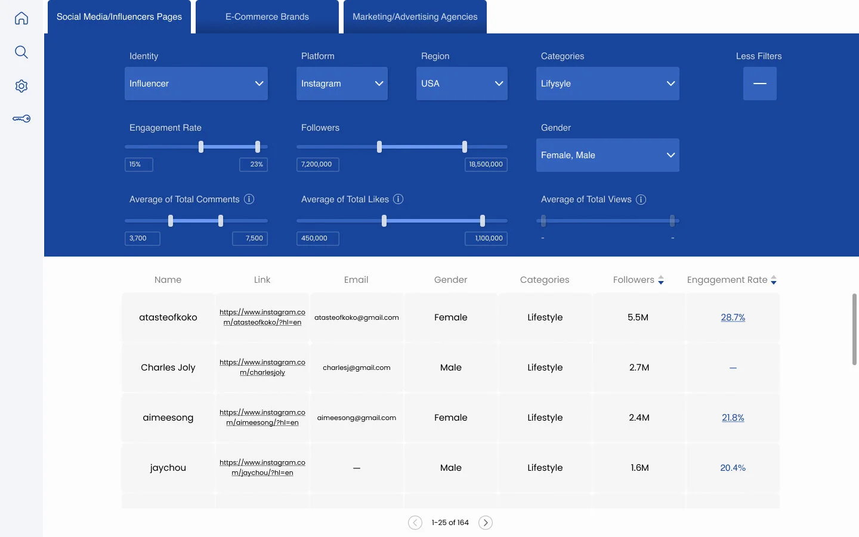Click the Engagement Rate minimum slider handle
859x537 pixels.
(x=201, y=147)
